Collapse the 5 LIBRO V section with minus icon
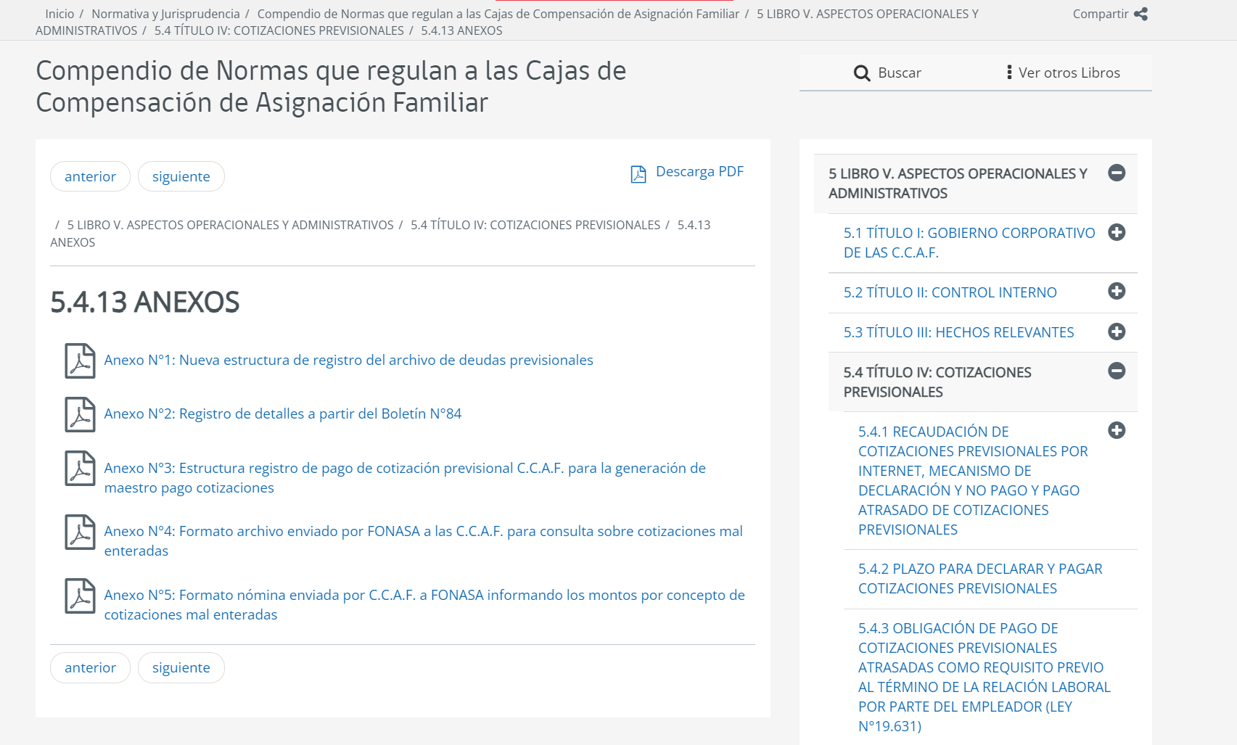Viewport: 1237px width, 745px height. tap(1117, 173)
